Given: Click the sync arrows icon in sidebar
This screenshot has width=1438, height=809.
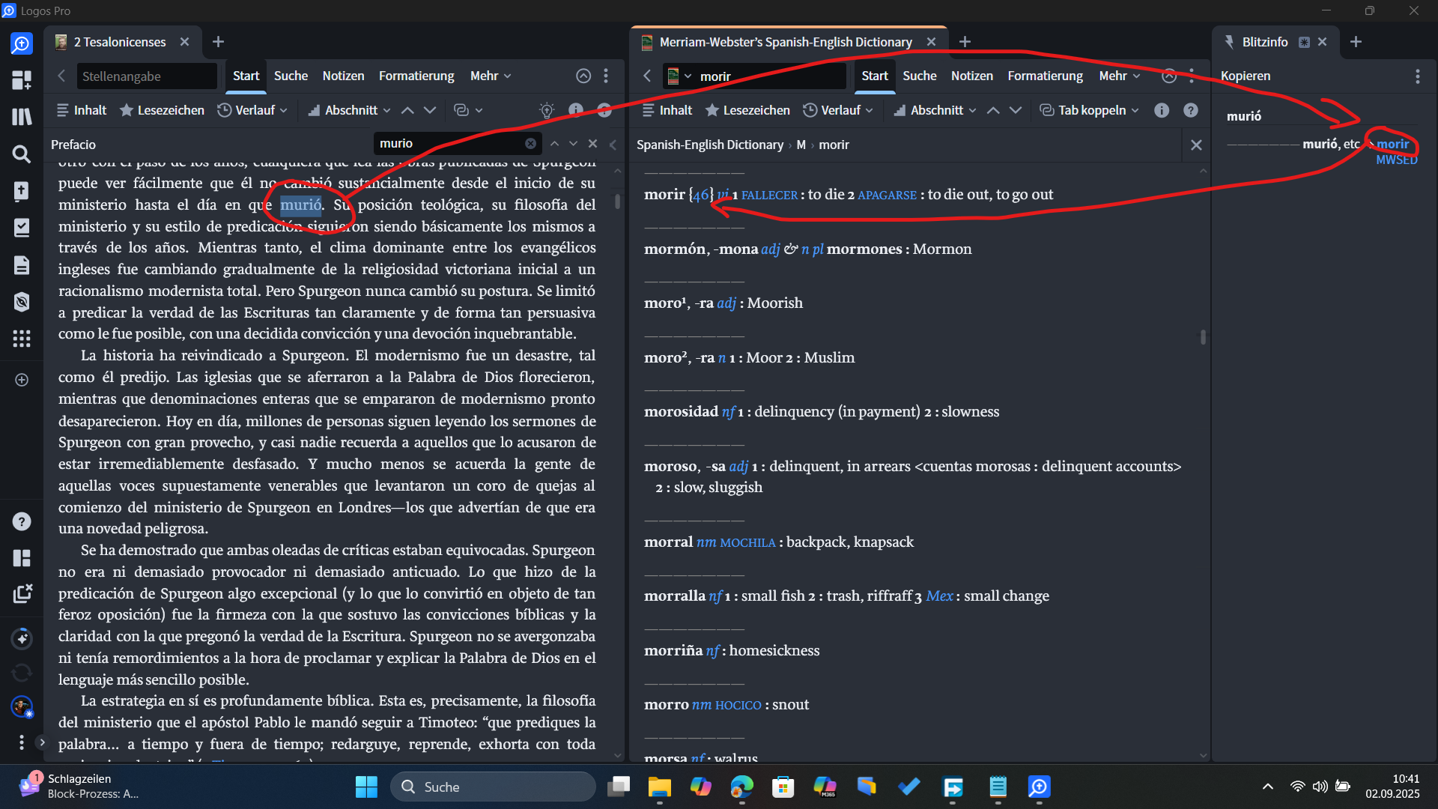Looking at the screenshot, I should tap(22, 673).
